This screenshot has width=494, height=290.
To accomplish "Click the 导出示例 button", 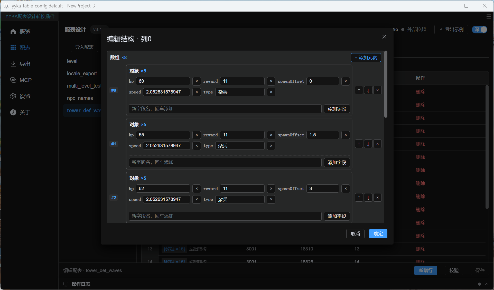I will (x=451, y=30).
